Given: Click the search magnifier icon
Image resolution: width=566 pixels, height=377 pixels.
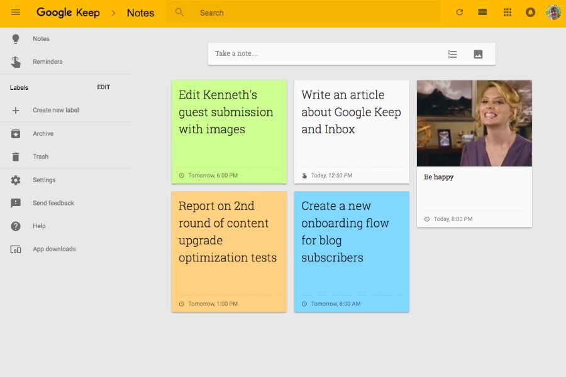Looking at the screenshot, I should [x=179, y=13].
